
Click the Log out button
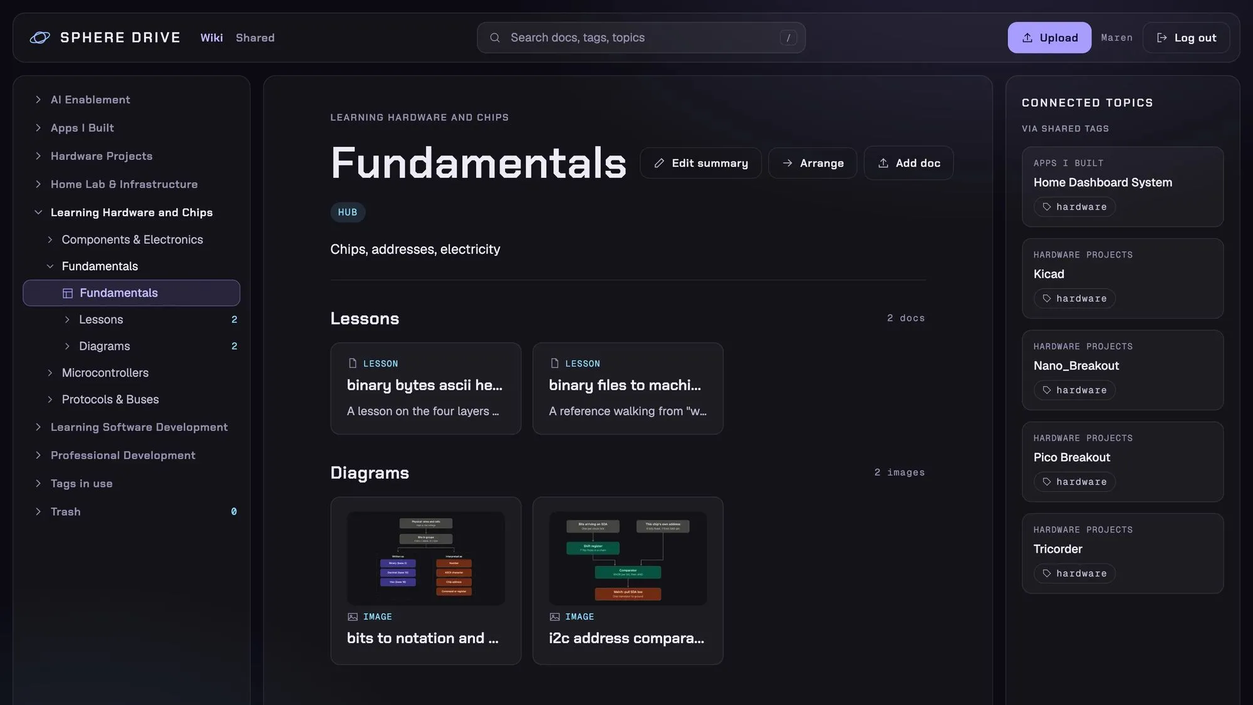click(x=1186, y=38)
